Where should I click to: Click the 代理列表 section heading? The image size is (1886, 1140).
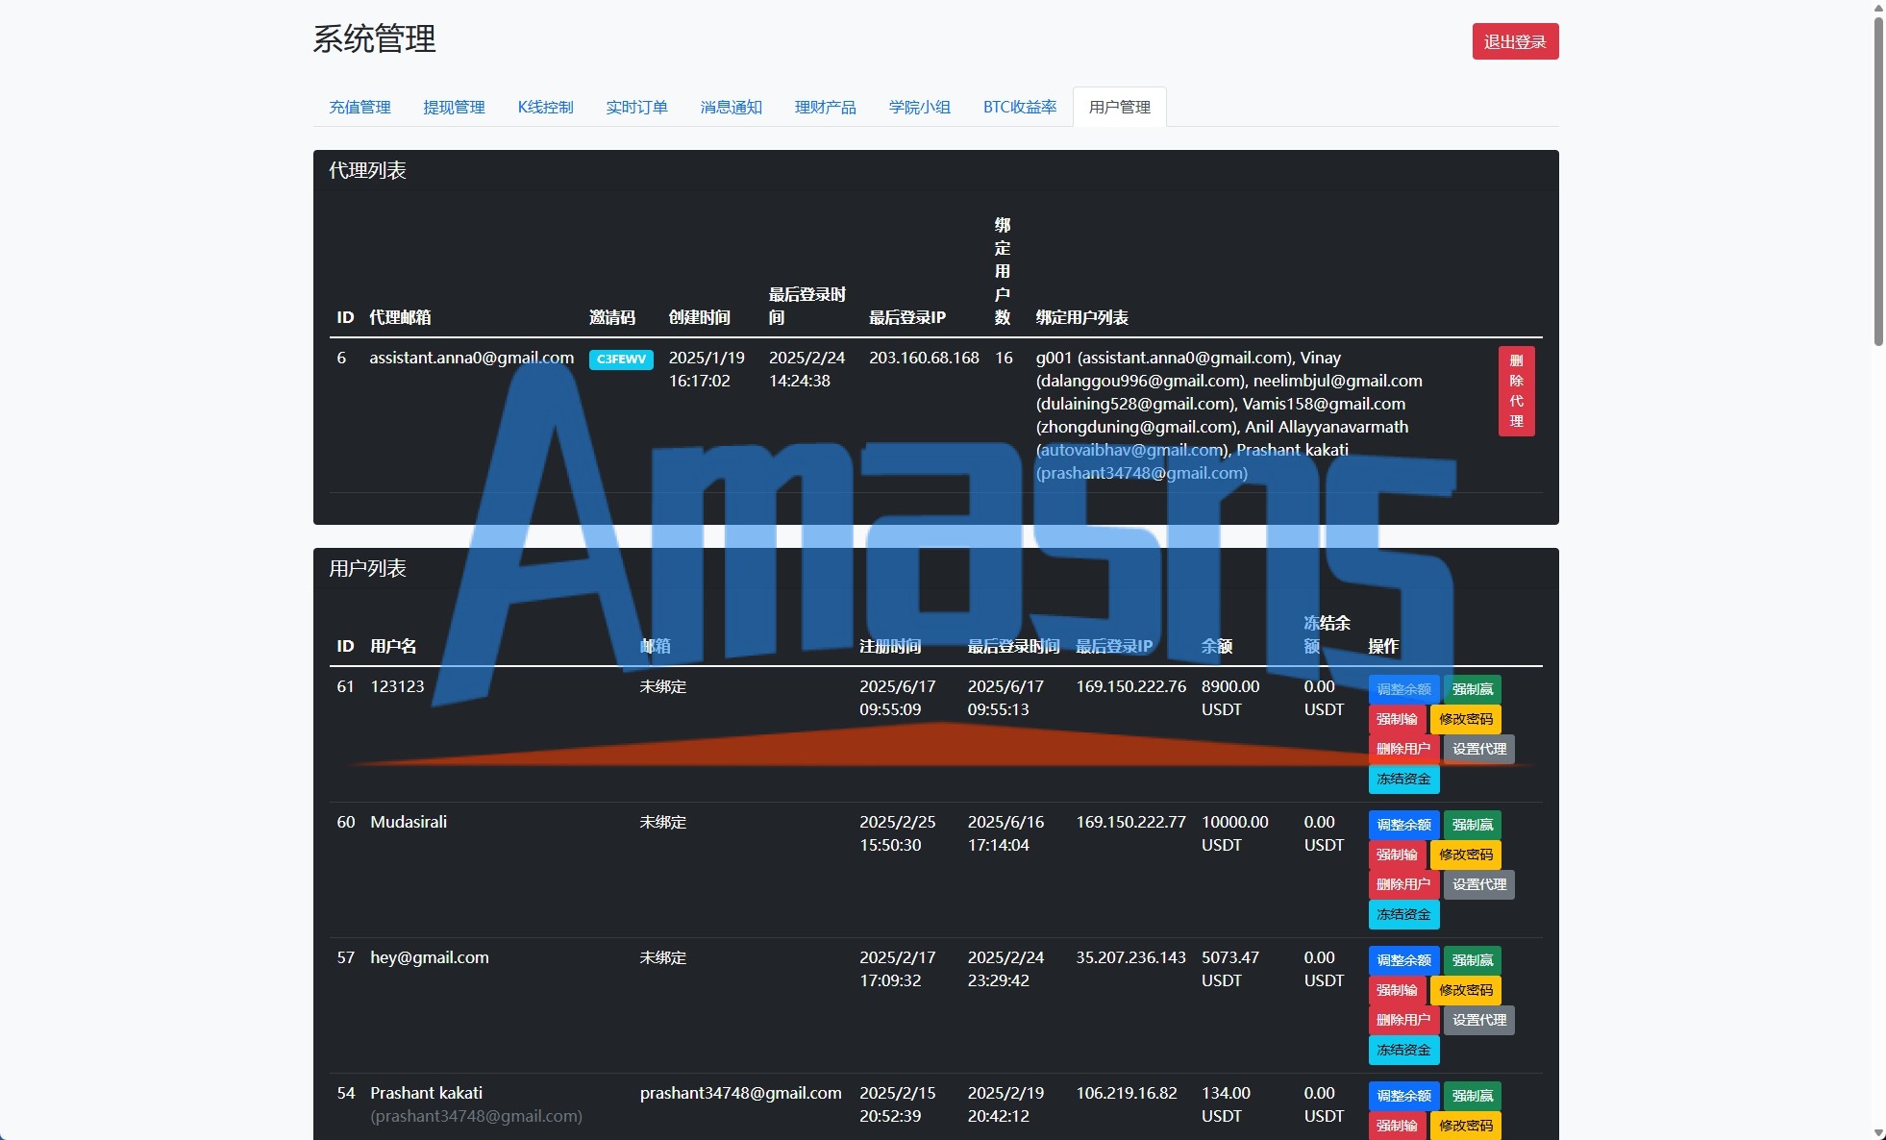[368, 170]
